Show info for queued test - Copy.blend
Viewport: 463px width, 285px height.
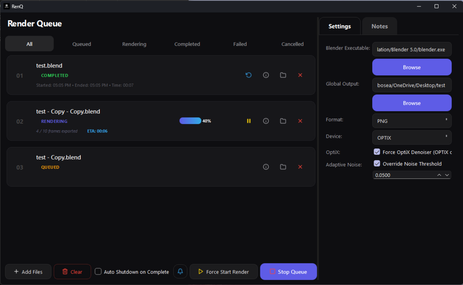point(266,167)
